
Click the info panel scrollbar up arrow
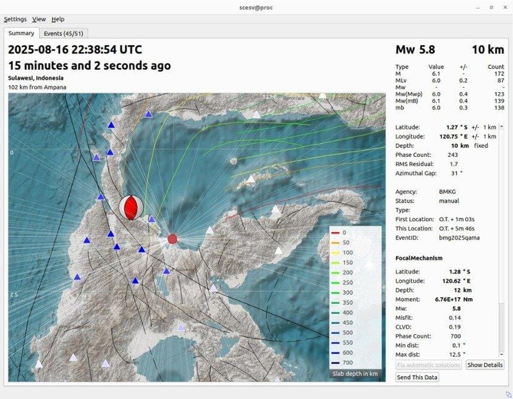[x=501, y=127]
